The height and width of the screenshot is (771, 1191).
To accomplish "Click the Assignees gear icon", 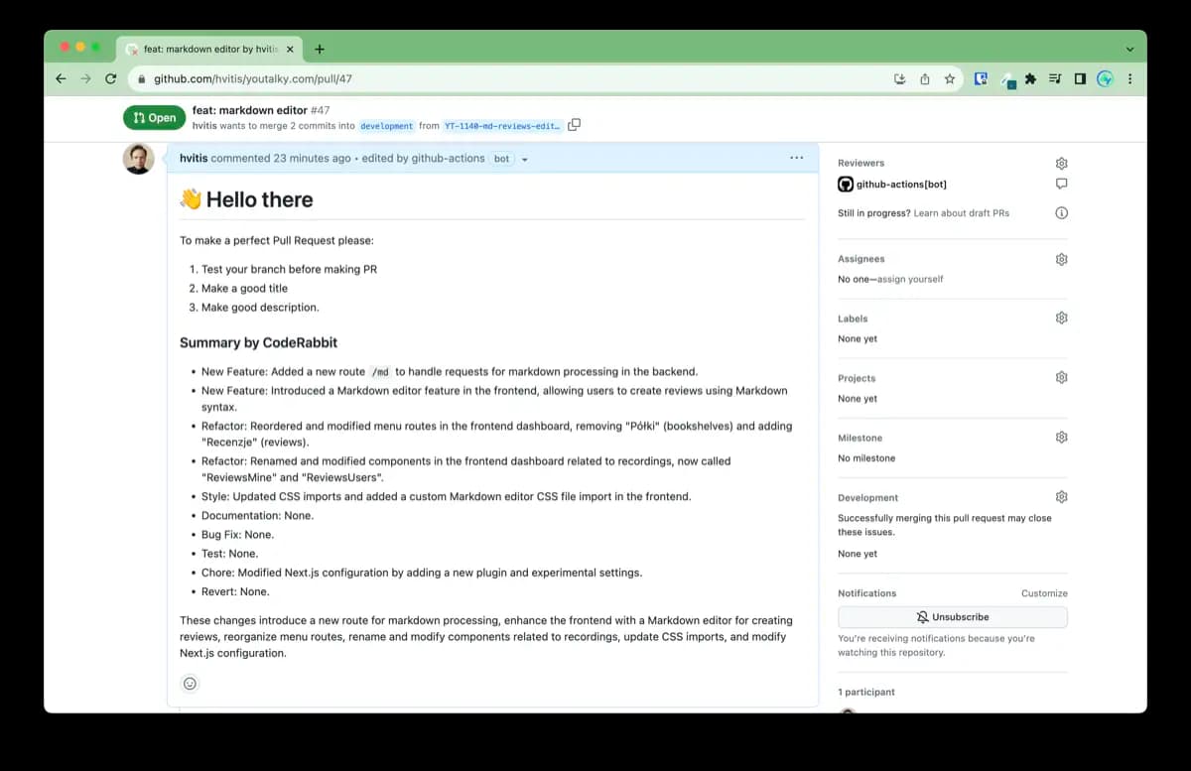I will coord(1061,259).
